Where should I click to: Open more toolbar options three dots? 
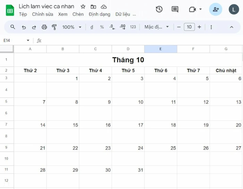211,27
